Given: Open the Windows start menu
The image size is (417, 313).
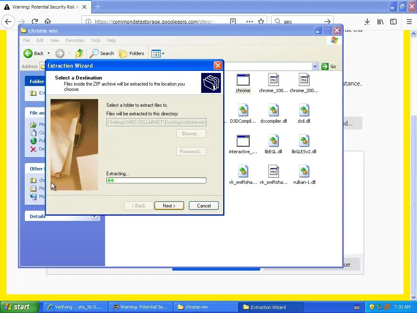Looking at the screenshot, I should (x=19, y=307).
